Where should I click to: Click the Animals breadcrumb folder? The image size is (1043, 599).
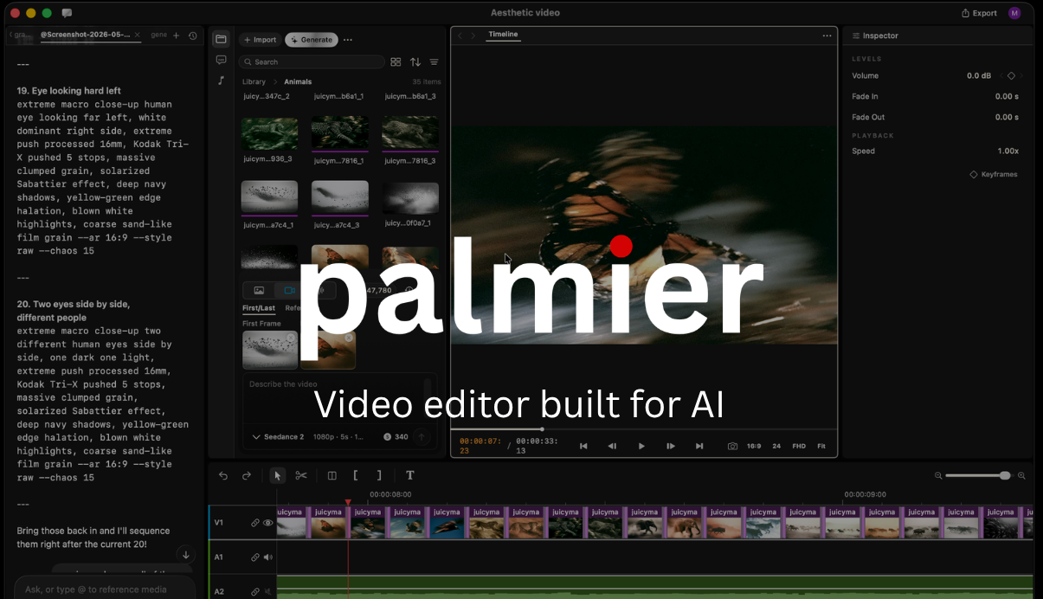tap(298, 82)
